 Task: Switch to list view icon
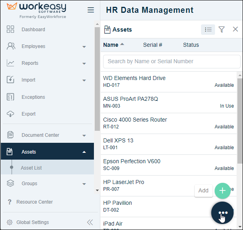click(x=208, y=30)
